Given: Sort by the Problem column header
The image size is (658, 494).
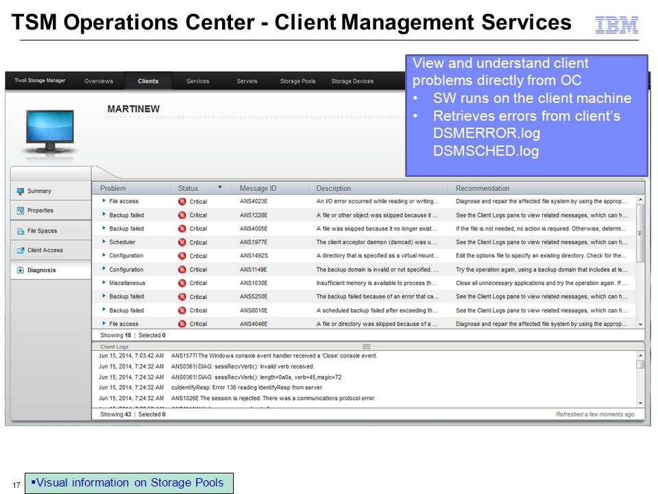Looking at the screenshot, I should coord(113,188).
